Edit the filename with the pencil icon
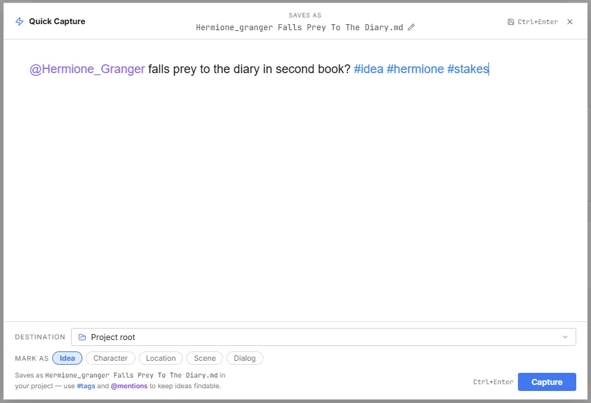The width and height of the screenshot is (591, 403). pyautogui.click(x=411, y=27)
